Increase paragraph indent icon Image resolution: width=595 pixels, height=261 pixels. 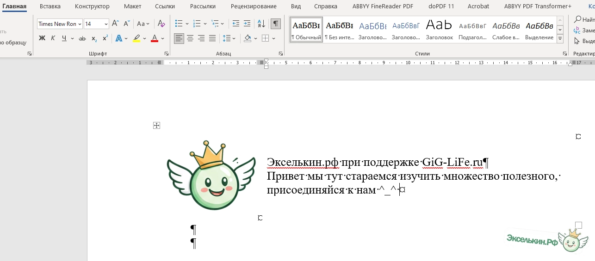pyautogui.click(x=247, y=24)
